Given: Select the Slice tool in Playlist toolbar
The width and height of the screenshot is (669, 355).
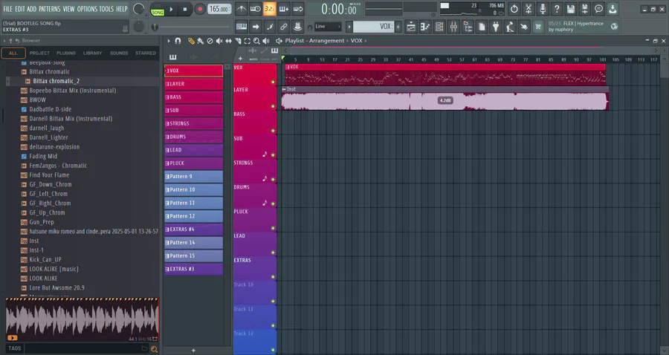Looking at the screenshot, I should click(238, 41).
